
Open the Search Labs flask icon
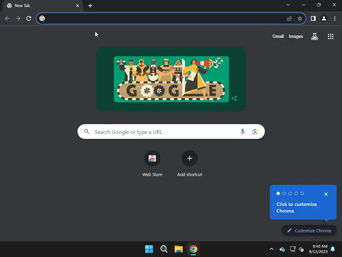(x=315, y=36)
